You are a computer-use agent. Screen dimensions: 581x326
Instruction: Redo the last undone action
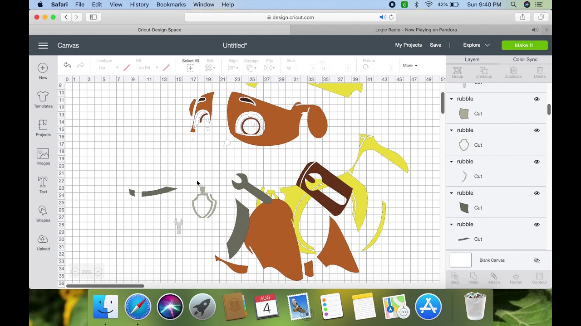click(80, 65)
